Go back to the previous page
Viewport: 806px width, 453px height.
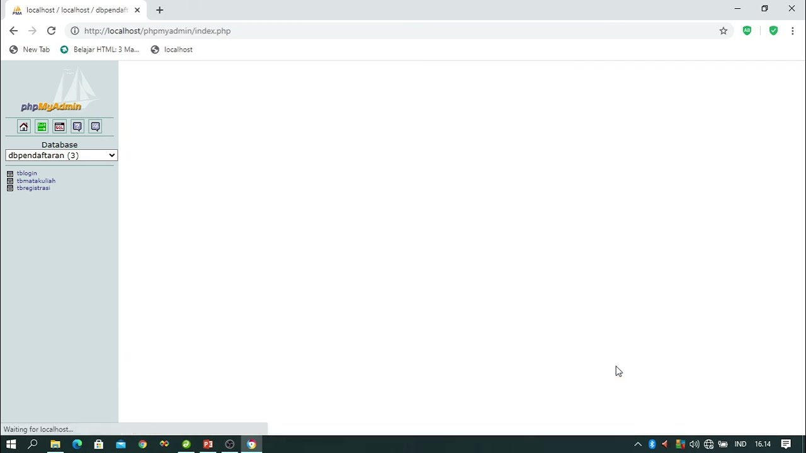point(14,31)
